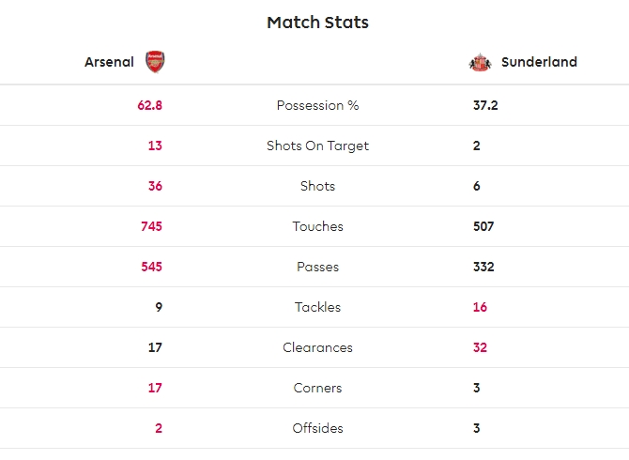Select Sunderland's 332 passes value
This screenshot has height=460, width=629.
pos(483,267)
